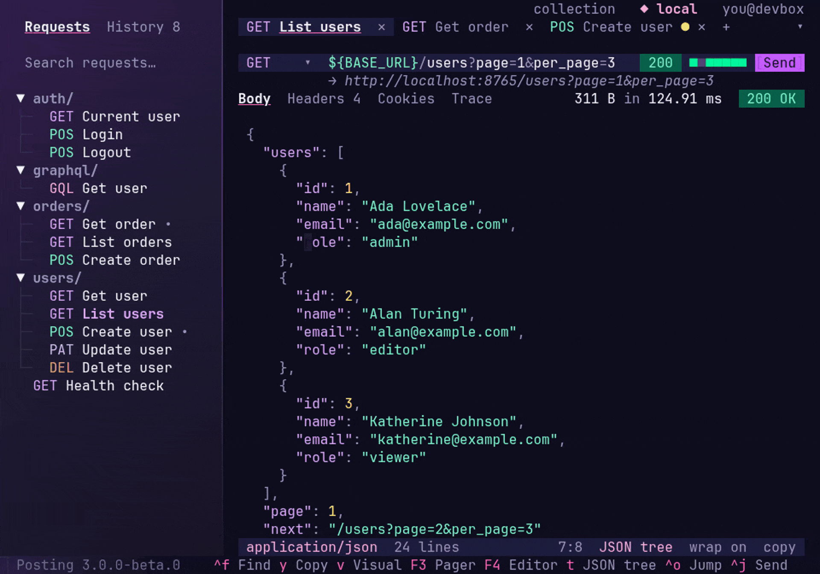Open DEL Delete user request

[110, 368]
